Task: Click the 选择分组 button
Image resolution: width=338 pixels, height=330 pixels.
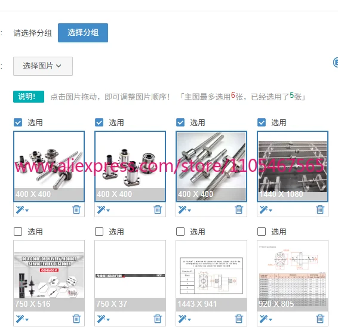Action: pos(83,33)
